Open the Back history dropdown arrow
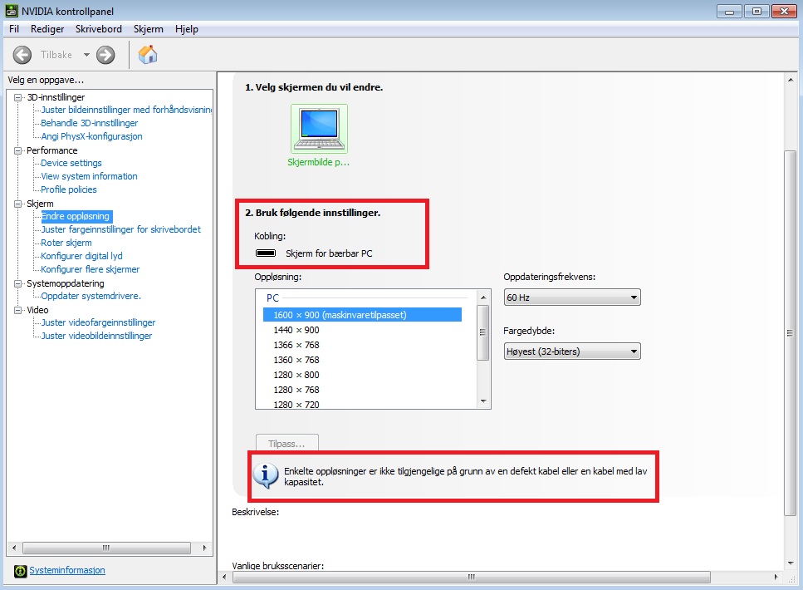Viewport: 803px width, 590px height. point(86,55)
